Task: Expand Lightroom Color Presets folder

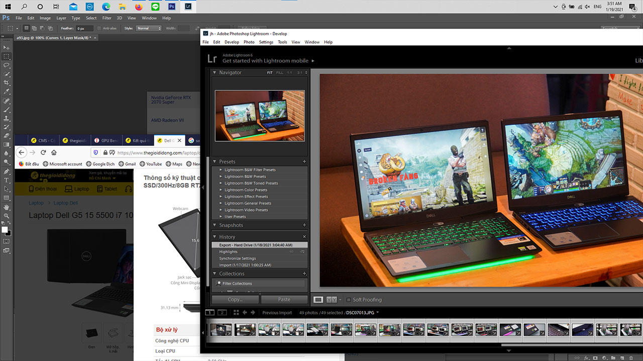Action: pos(221,190)
